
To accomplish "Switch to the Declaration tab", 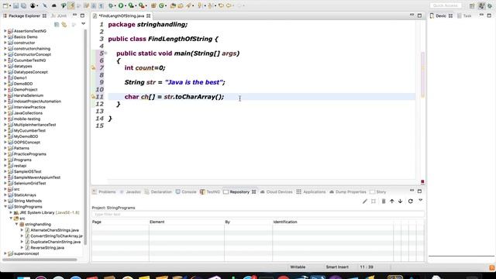I will click(x=158, y=191).
